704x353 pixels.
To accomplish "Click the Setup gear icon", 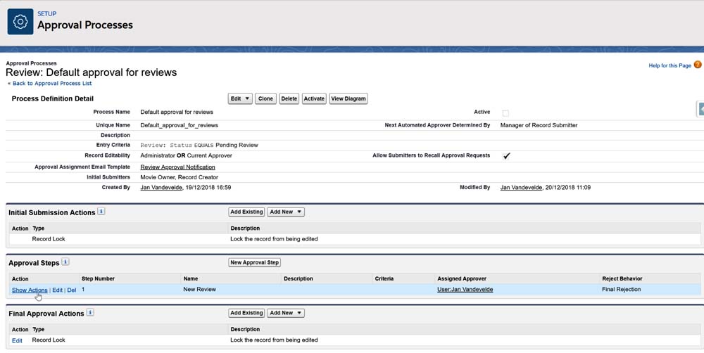I will 20,22.
